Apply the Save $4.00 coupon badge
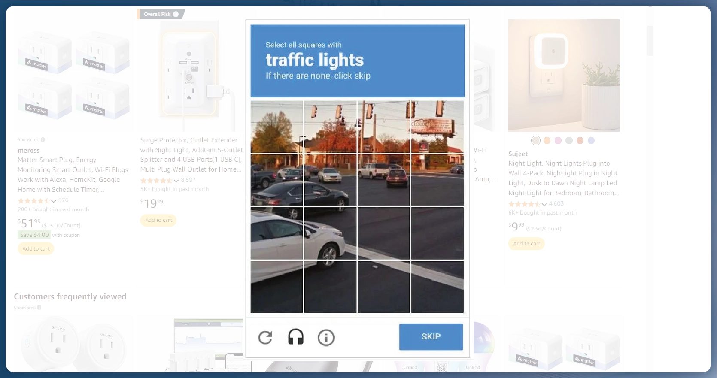717x378 pixels. 34,235
